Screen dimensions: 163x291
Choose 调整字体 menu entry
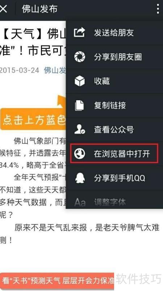point(114,202)
